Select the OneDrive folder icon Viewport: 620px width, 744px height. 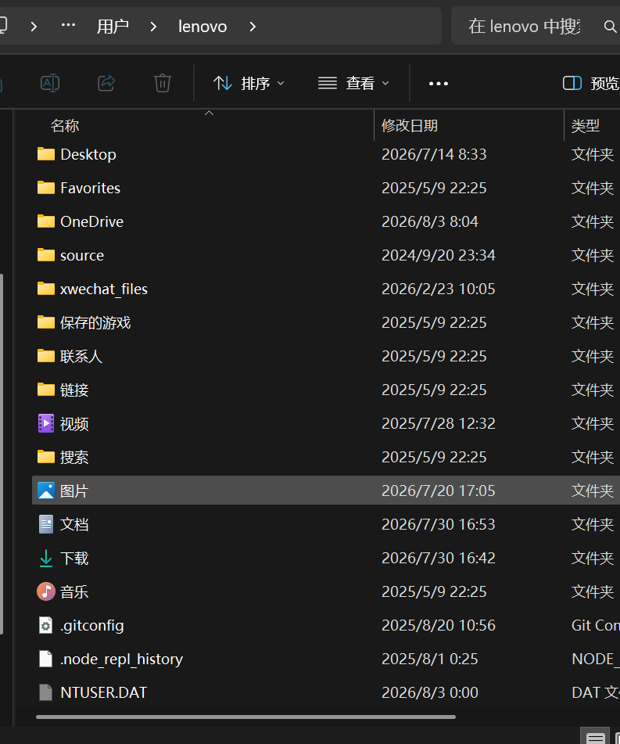(46, 221)
